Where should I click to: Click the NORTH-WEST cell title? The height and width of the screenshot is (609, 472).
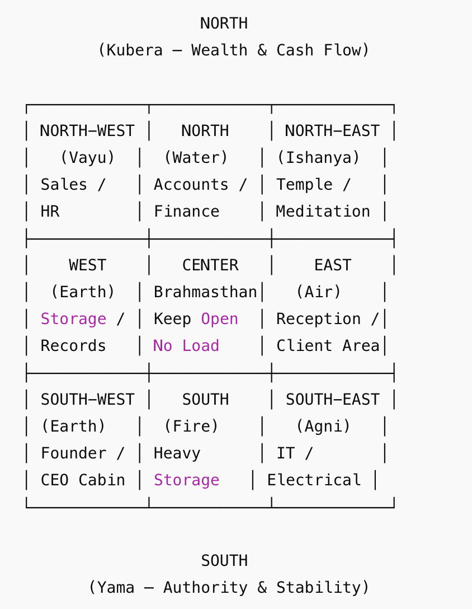[87, 131]
